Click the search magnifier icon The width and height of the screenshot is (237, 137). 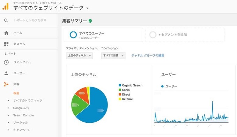[6, 21]
